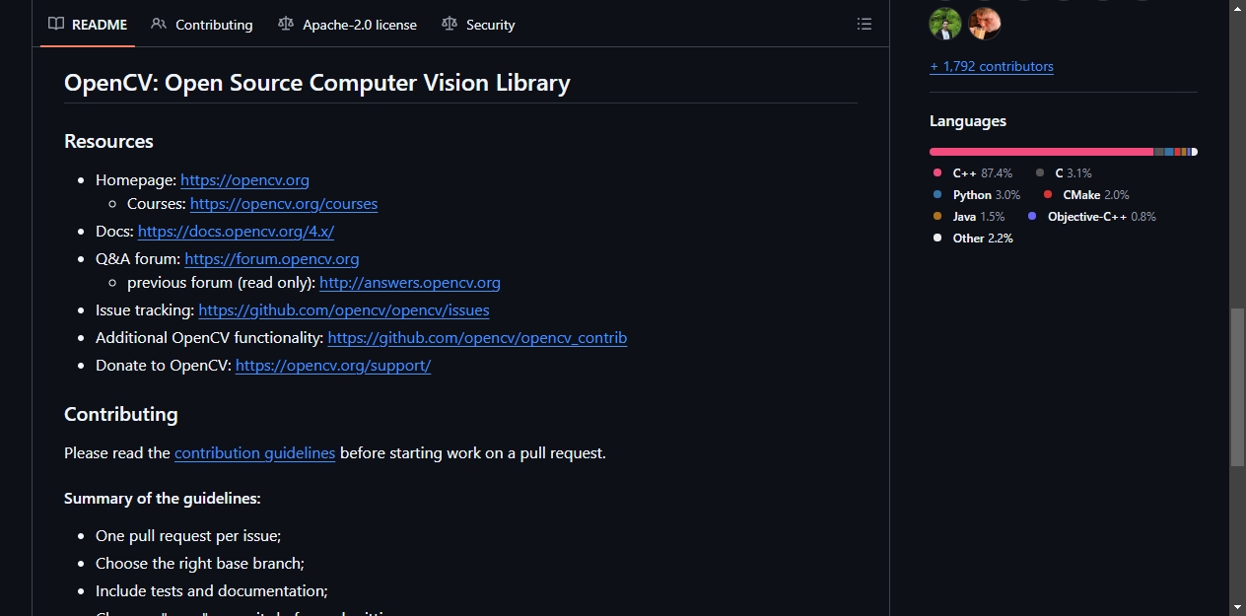The width and height of the screenshot is (1246, 616).
Task: Open the forum.opencv.org link
Action: (x=271, y=259)
